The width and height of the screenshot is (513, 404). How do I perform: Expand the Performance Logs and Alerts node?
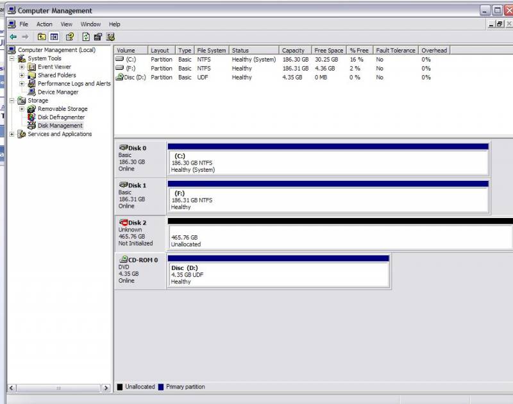tap(22, 84)
